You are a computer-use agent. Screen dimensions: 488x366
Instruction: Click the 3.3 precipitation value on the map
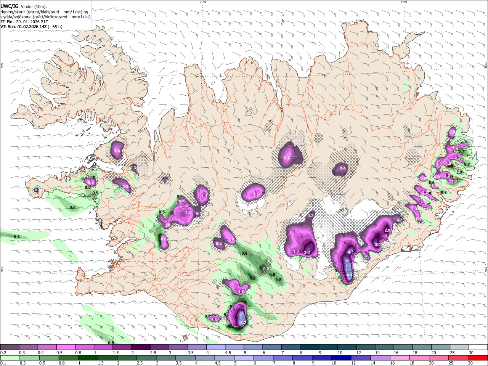coord(307,252)
